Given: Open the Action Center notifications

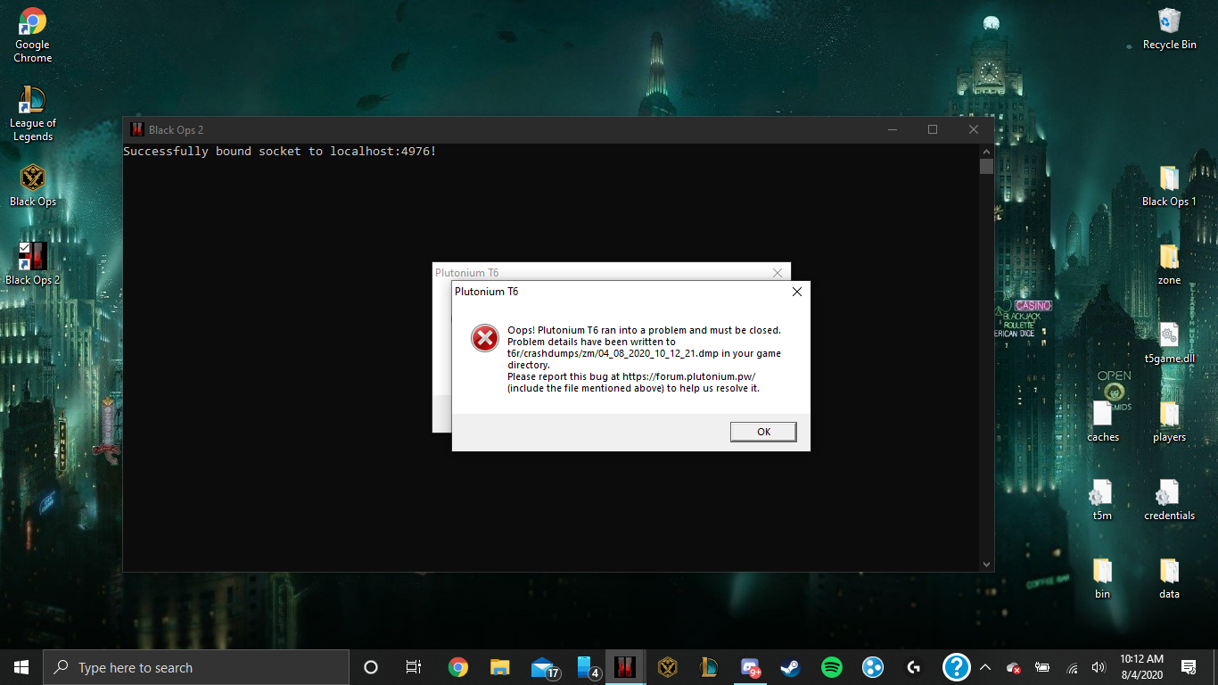Looking at the screenshot, I should click(x=1188, y=667).
